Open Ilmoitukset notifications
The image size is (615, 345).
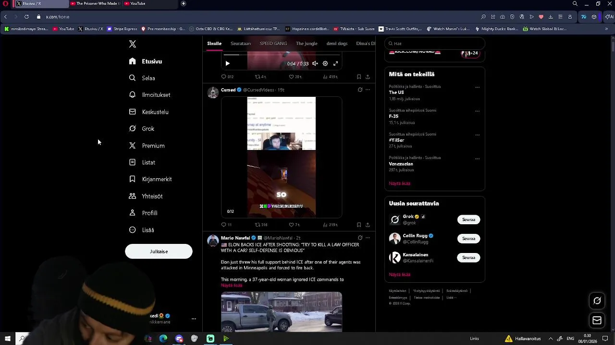149,95
